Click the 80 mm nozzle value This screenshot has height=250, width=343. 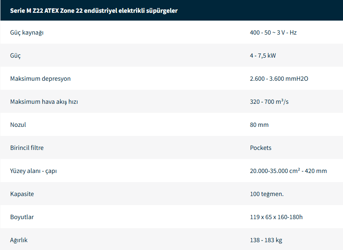pos(259,125)
